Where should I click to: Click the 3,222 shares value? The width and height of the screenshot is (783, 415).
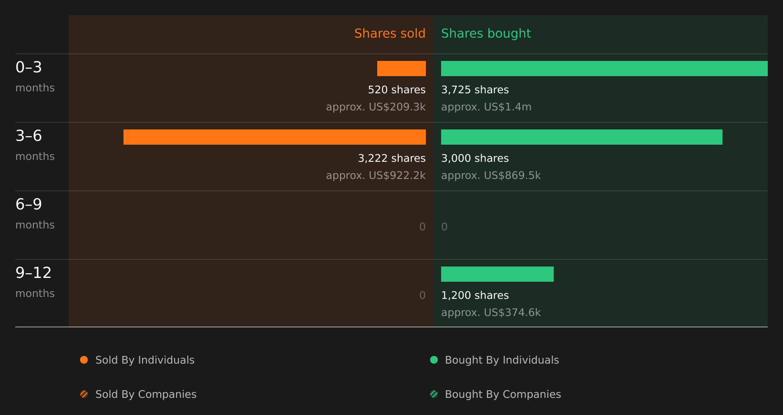pyautogui.click(x=392, y=158)
